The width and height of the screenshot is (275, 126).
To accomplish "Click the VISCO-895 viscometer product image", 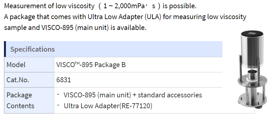I will point(253,68).
